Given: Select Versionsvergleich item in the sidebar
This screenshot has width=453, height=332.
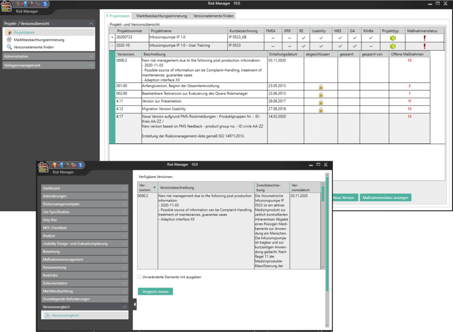Looking at the screenshot, I should 65,315.
